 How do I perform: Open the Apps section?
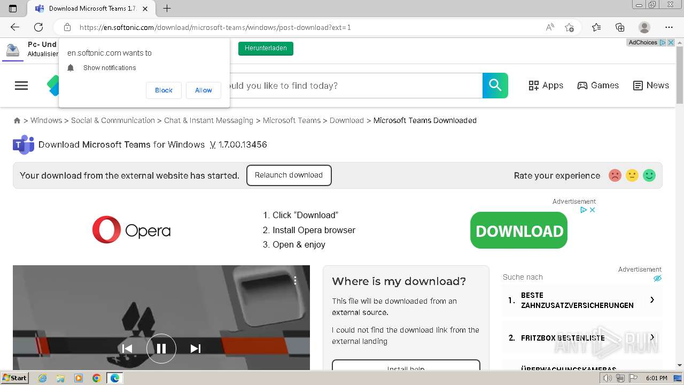(546, 86)
